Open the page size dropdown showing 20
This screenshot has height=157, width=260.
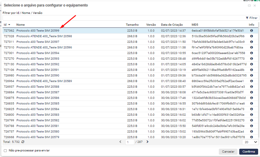(250, 142)
